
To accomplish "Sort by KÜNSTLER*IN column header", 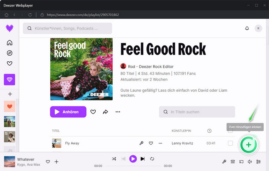I will click(181, 131).
